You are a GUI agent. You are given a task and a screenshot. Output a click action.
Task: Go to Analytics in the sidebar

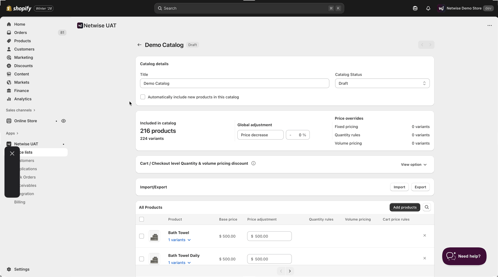pyautogui.click(x=23, y=99)
